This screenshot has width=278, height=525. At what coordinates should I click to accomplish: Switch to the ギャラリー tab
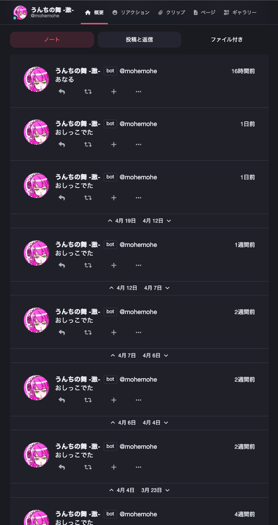point(240,12)
